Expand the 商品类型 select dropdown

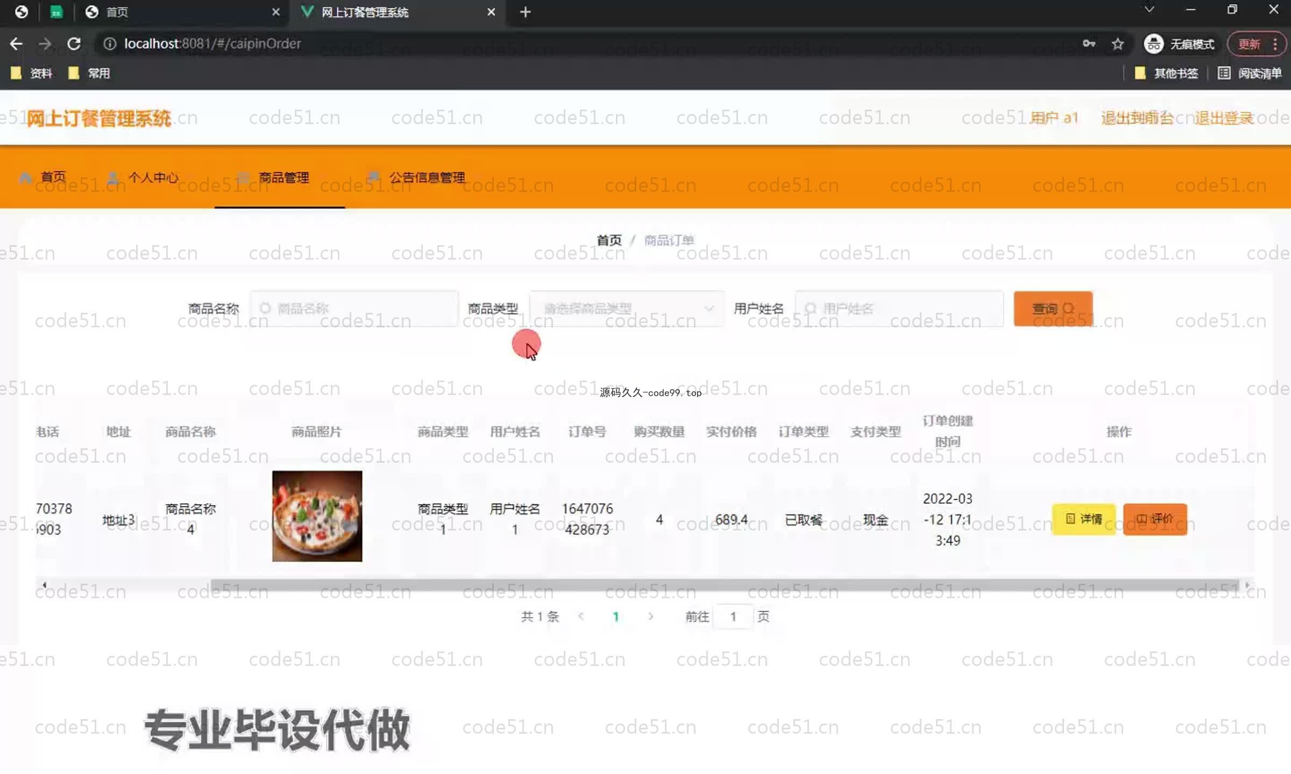point(627,309)
